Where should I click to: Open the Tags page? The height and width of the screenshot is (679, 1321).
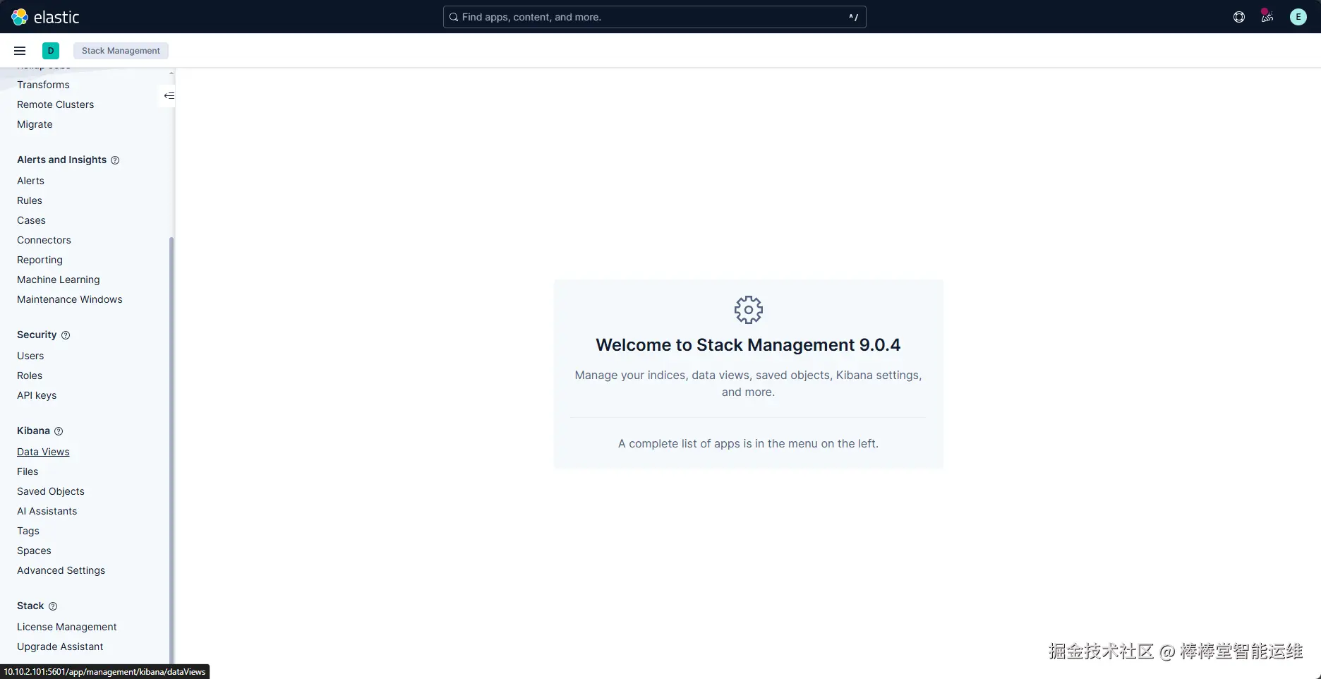(x=28, y=531)
